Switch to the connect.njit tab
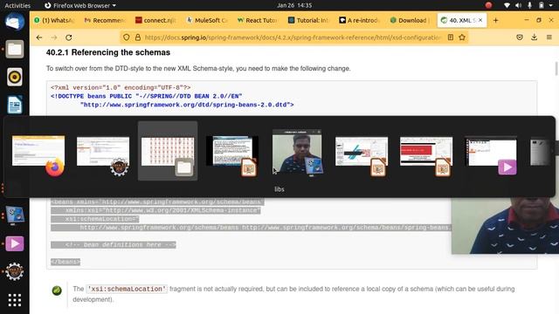This screenshot has width=559, height=314. tap(155, 20)
